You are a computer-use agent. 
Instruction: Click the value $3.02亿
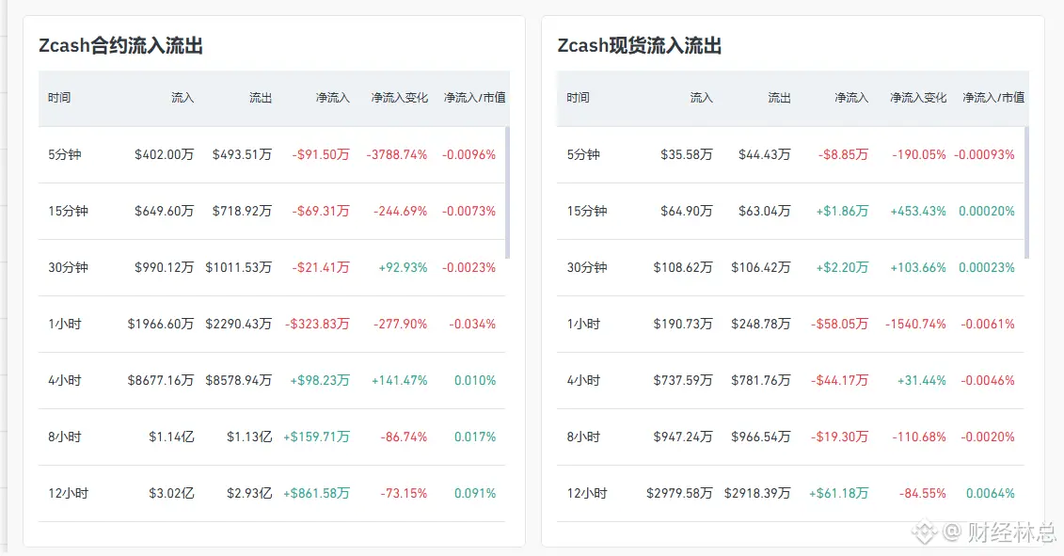tap(171, 493)
